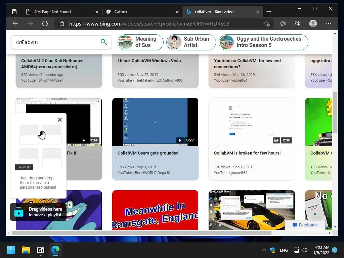344x258 pixels.
Task: Select the Meaning of Sus suggestion
Action: (140, 42)
